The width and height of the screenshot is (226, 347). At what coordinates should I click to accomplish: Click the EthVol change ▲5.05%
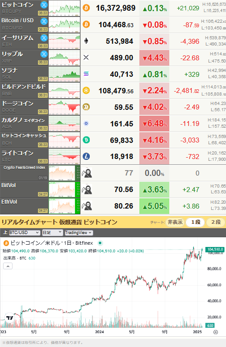tap(154, 206)
